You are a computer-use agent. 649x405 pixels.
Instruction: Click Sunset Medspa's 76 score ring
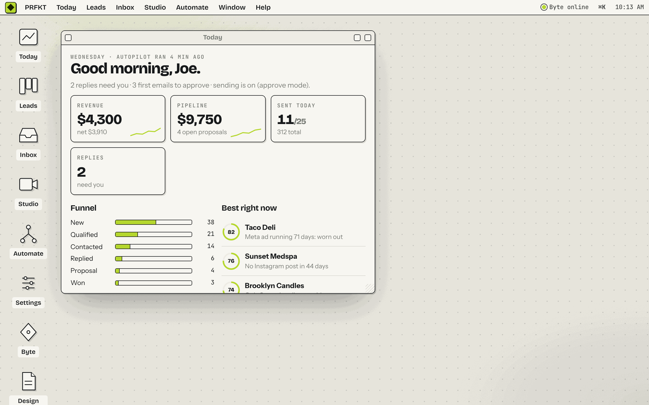[x=231, y=261]
